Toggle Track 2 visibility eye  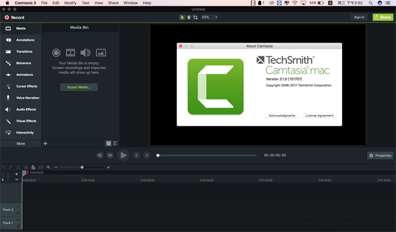pyautogui.click(x=19, y=207)
